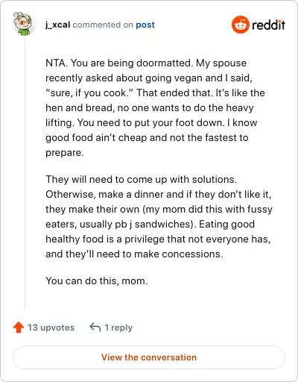Screen dimensions: 298x382
Task: Click the orange Reddit Snoo logo
Action: tap(241, 25)
